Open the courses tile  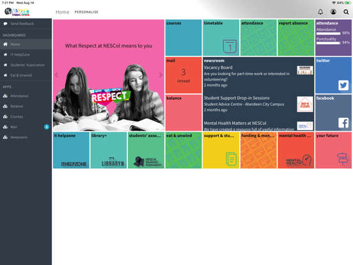click(x=184, y=38)
